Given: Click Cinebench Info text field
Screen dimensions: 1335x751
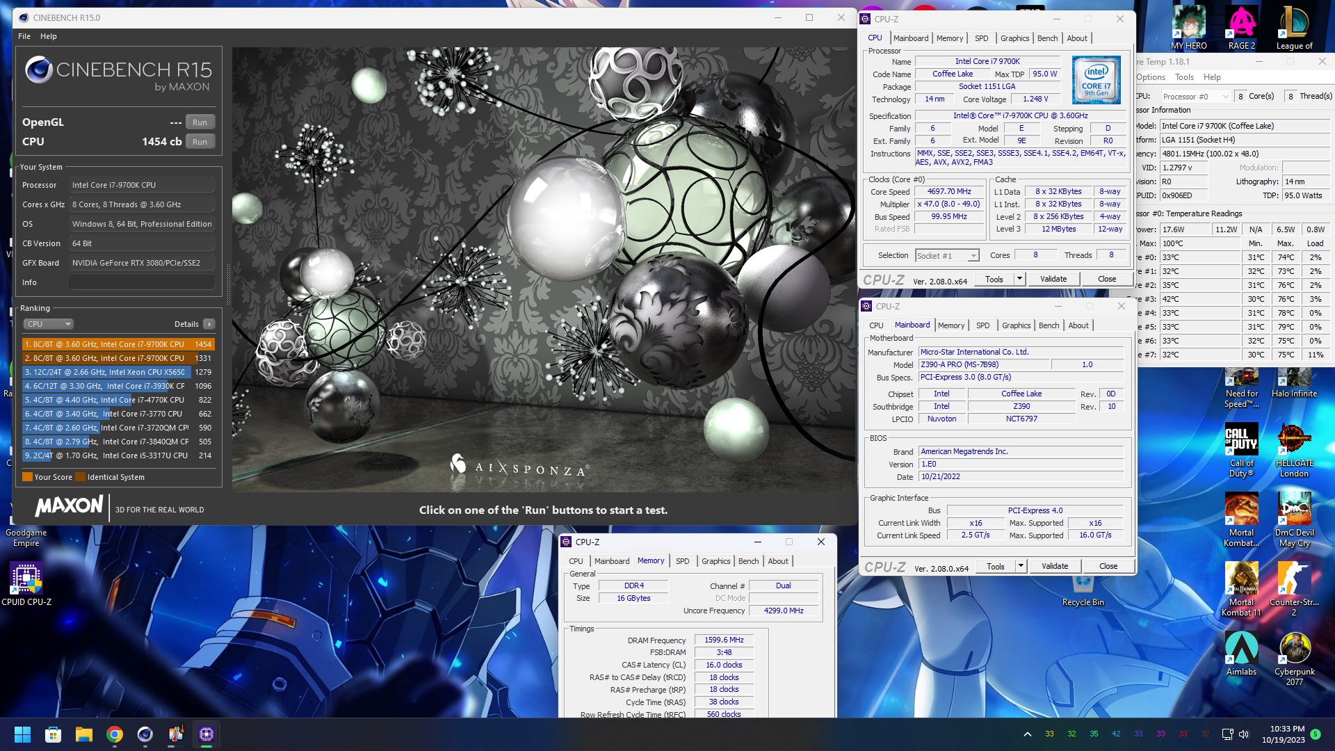Looking at the screenshot, I should pyautogui.click(x=141, y=282).
